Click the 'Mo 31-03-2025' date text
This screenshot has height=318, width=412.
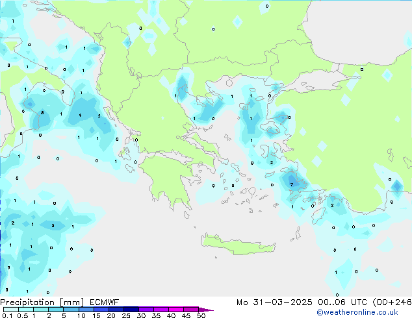[x=274, y=302]
